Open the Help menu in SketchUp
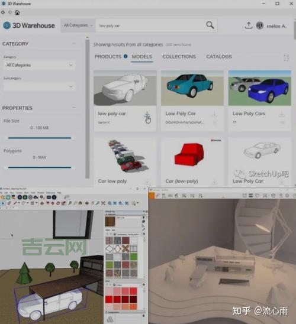Image resolution: width=296 pixels, height=324 pixels. point(59,193)
